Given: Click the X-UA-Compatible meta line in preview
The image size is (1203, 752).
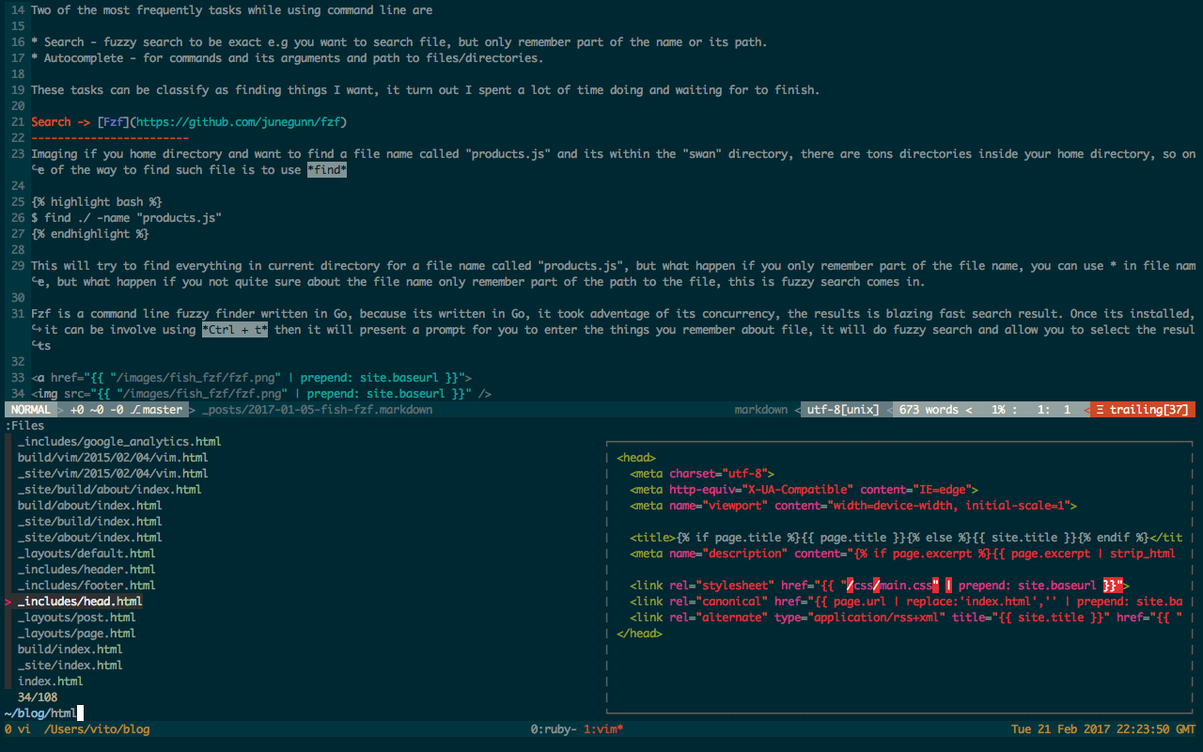Looking at the screenshot, I should pyautogui.click(x=805, y=489).
